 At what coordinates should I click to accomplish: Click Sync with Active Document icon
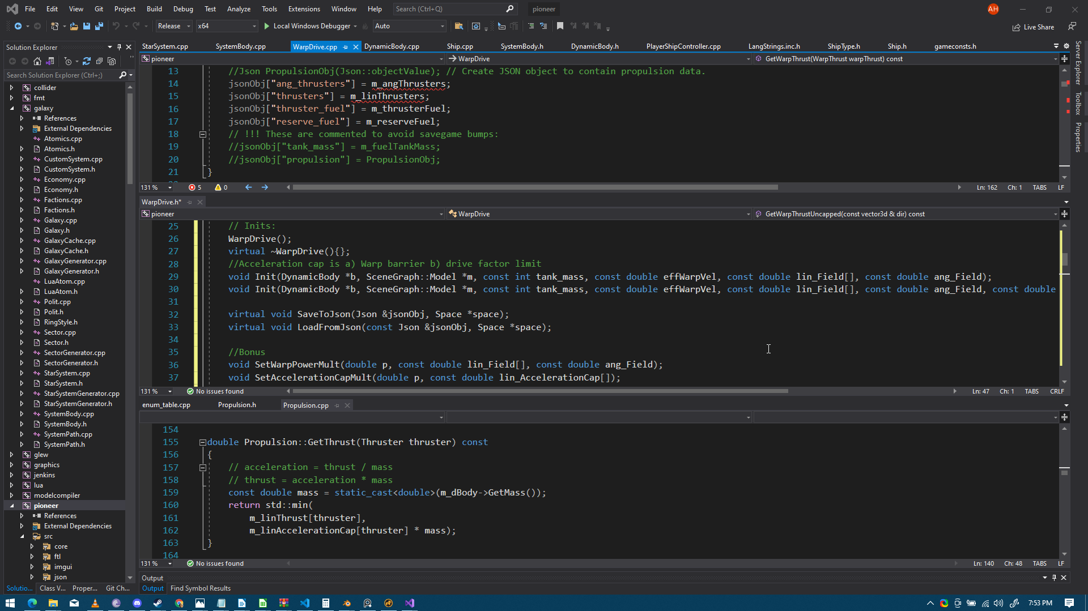pyautogui.click(x=87, y=61)
